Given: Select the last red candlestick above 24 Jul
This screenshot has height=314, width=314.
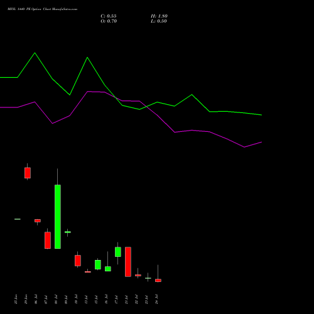Looking at the screenshot, I should point(158,281).
